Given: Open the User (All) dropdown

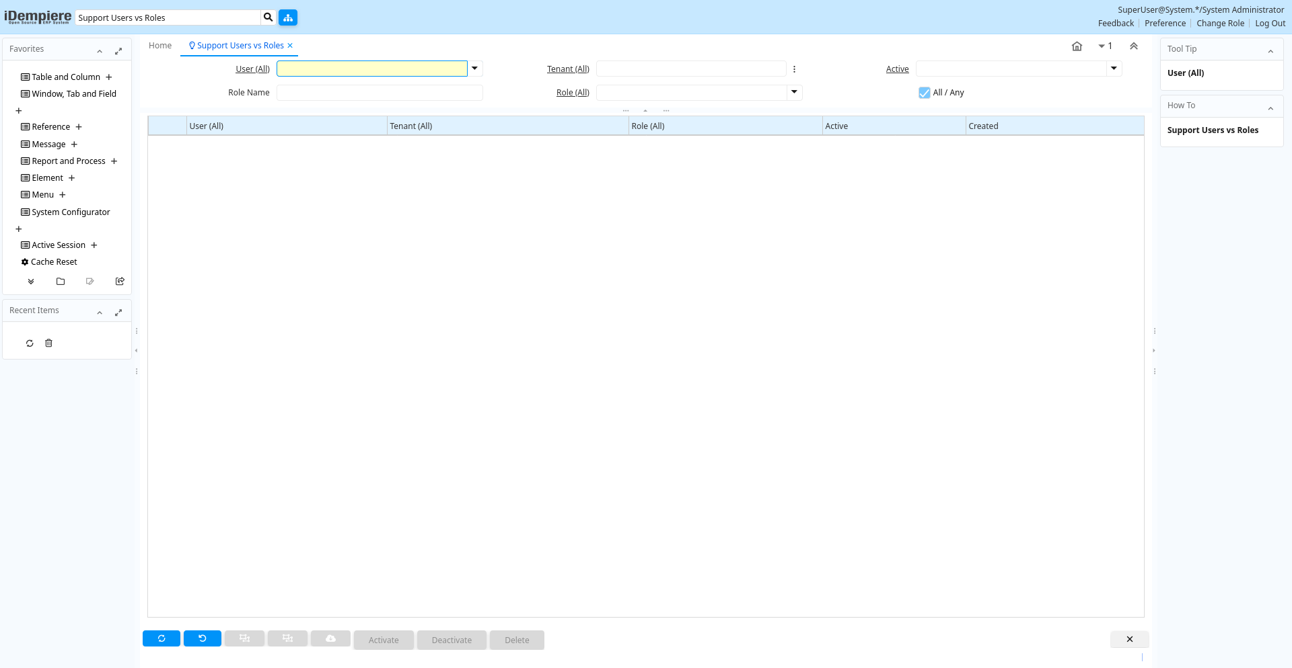Looking at the screenshot, I should [x=474, y=69].
